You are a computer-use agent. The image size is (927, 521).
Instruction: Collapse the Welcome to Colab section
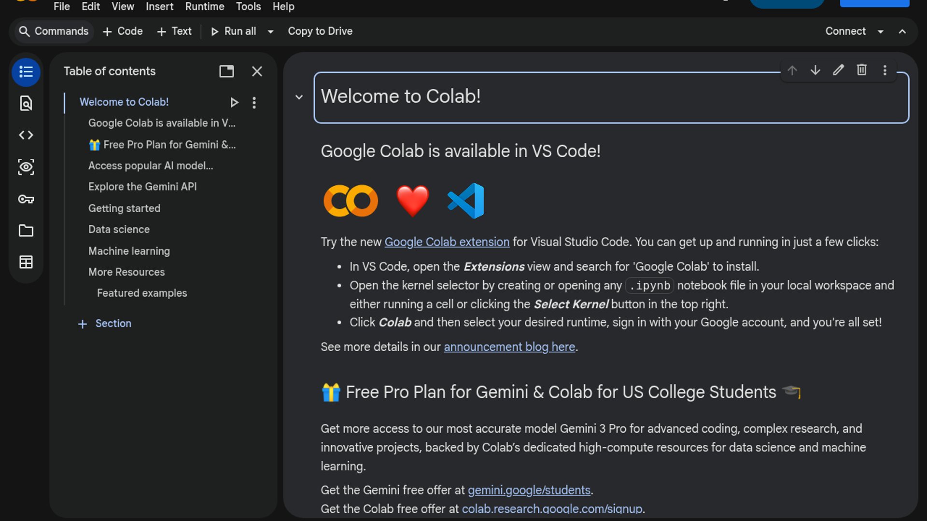(x=299, y=97)
